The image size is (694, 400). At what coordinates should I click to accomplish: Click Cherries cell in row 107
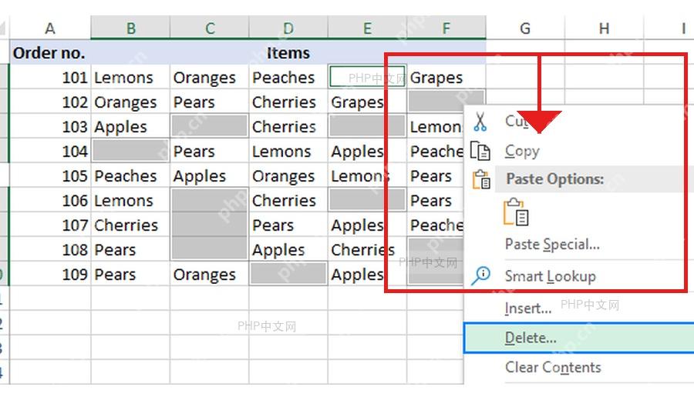click(130, 225)
